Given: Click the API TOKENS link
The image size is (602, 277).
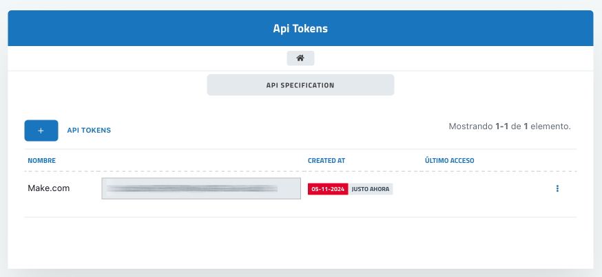Looking at the screenshot, I should [89, 130].
